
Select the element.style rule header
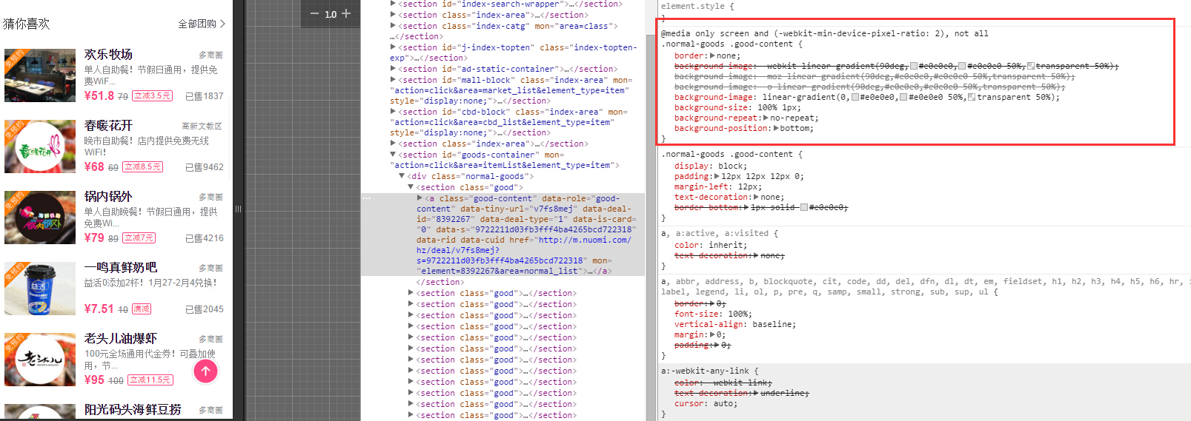[697, 6]
